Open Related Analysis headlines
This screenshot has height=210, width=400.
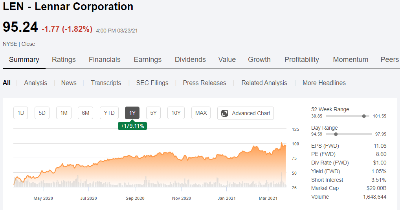264,83
